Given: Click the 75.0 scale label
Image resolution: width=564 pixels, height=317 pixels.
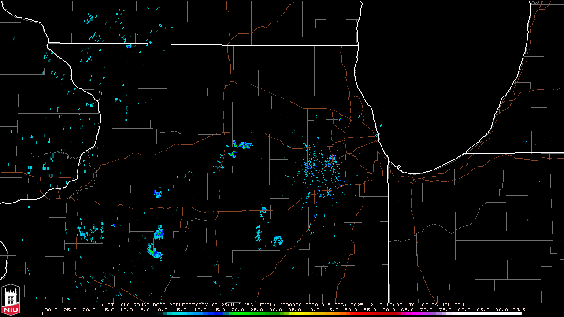Looking at the screenshot, I should (x=445, y=310).
